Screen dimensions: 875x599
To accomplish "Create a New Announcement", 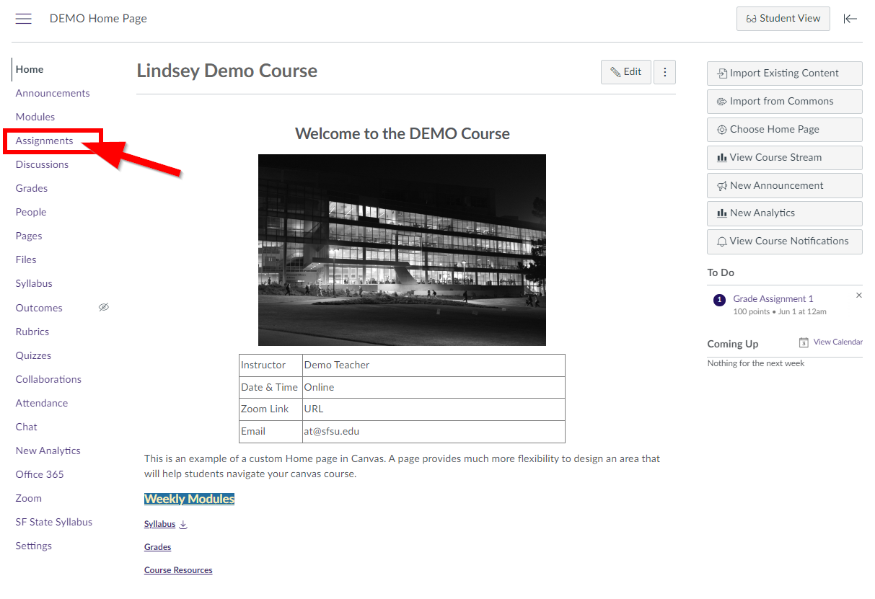I will pyautogui.click(x=785, y=185).
